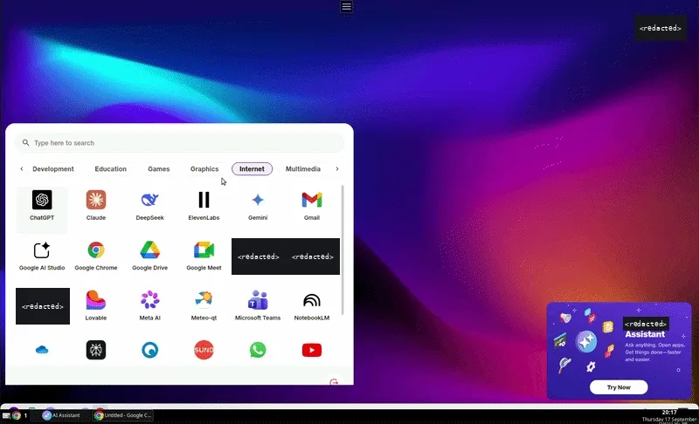Open Google Chrome from the app menu
The height and width of the screenshot is (424, 699).
point(96,256)
